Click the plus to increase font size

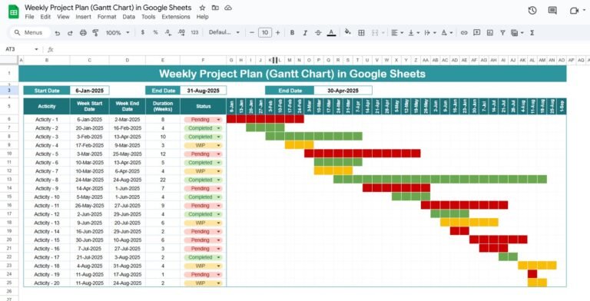(x=277, y=33)
